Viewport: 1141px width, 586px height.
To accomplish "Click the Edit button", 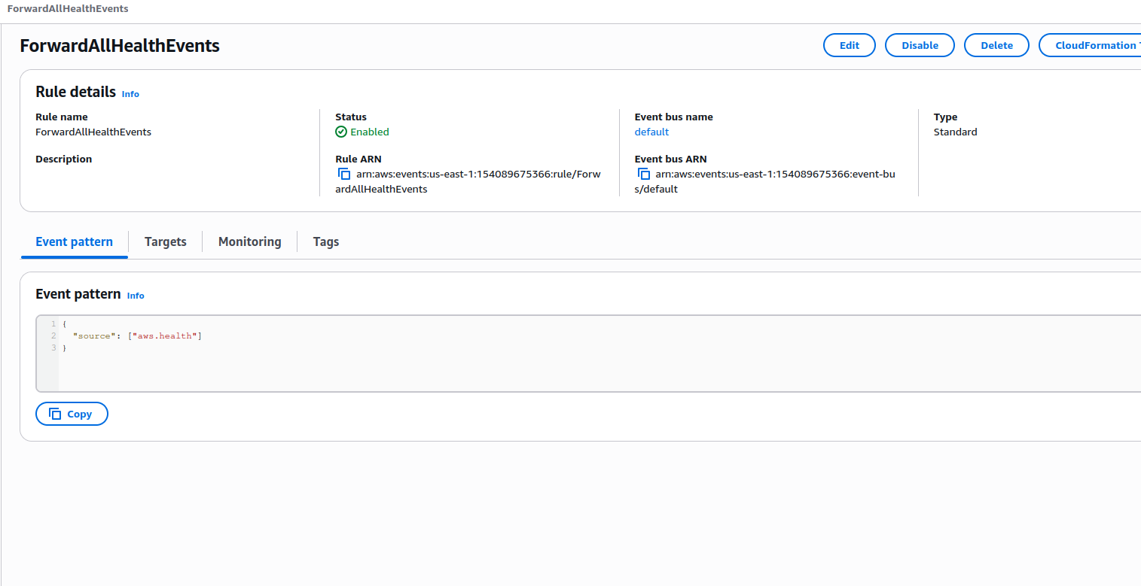I will coord(849,45).
